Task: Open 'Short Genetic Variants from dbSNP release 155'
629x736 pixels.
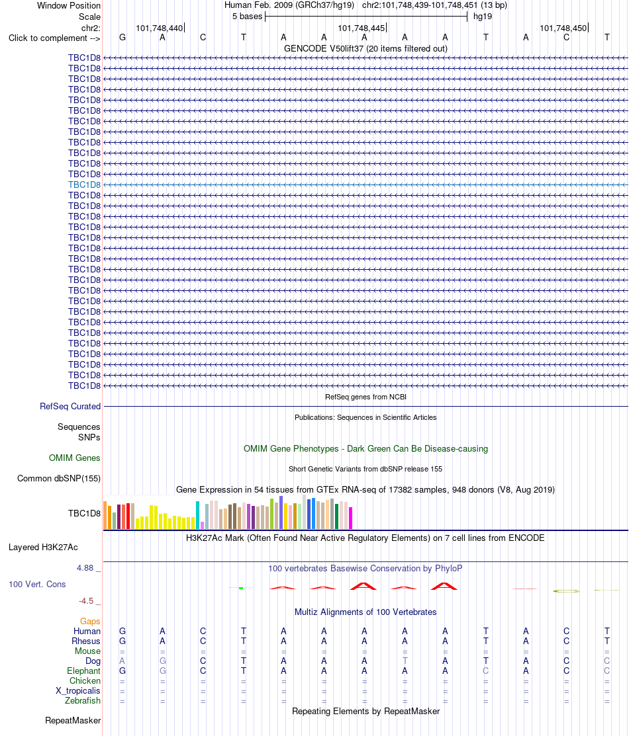Action: (365, 470)
